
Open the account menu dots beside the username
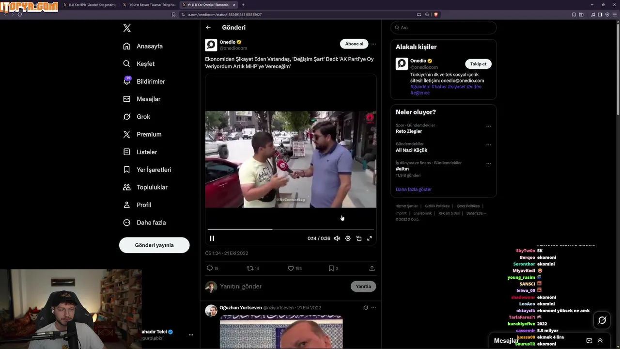(191, 335)
